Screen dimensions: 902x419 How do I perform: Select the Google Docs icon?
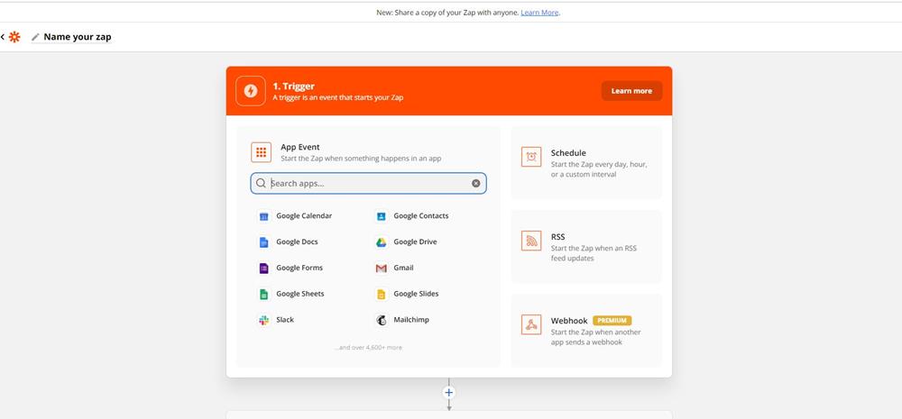click(264, 242)
